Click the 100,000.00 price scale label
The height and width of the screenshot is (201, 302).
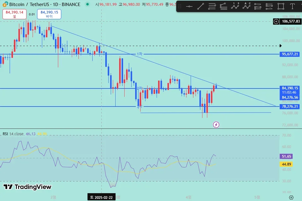point(291,41)
